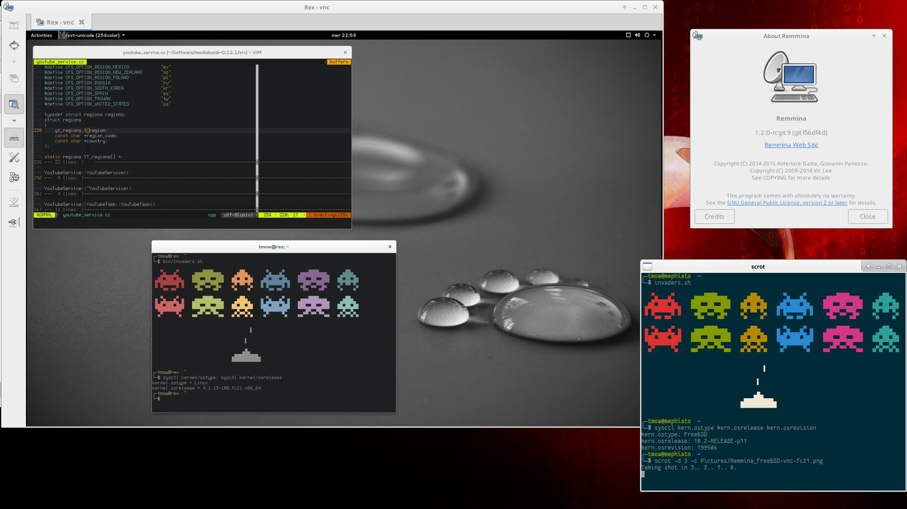
Task: Click the Credits button in Remmina
Action: [x=714, y=216]
